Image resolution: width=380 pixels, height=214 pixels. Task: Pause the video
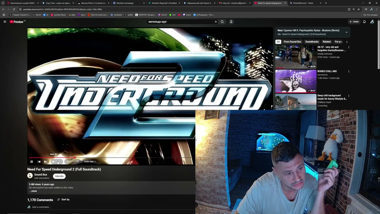coord(31,162)
